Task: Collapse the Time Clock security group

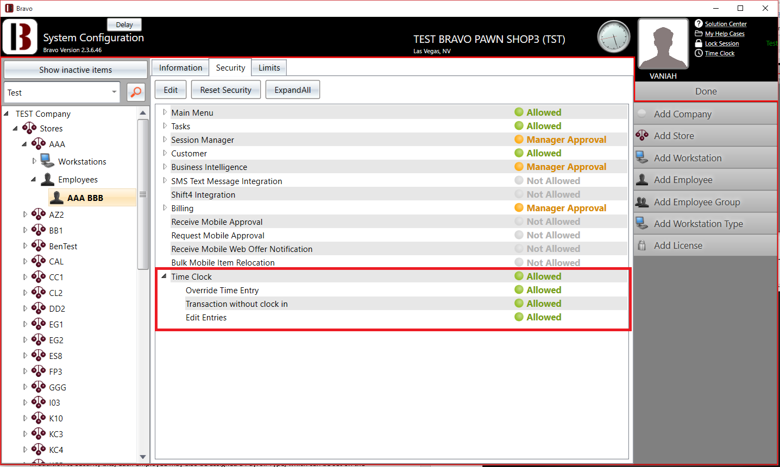Action: pyautogui.click(x=164, y=276)
